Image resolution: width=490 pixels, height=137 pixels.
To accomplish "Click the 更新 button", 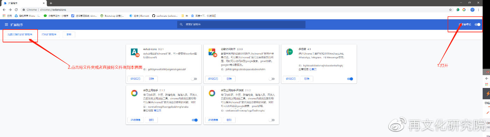I will [69, 34].
